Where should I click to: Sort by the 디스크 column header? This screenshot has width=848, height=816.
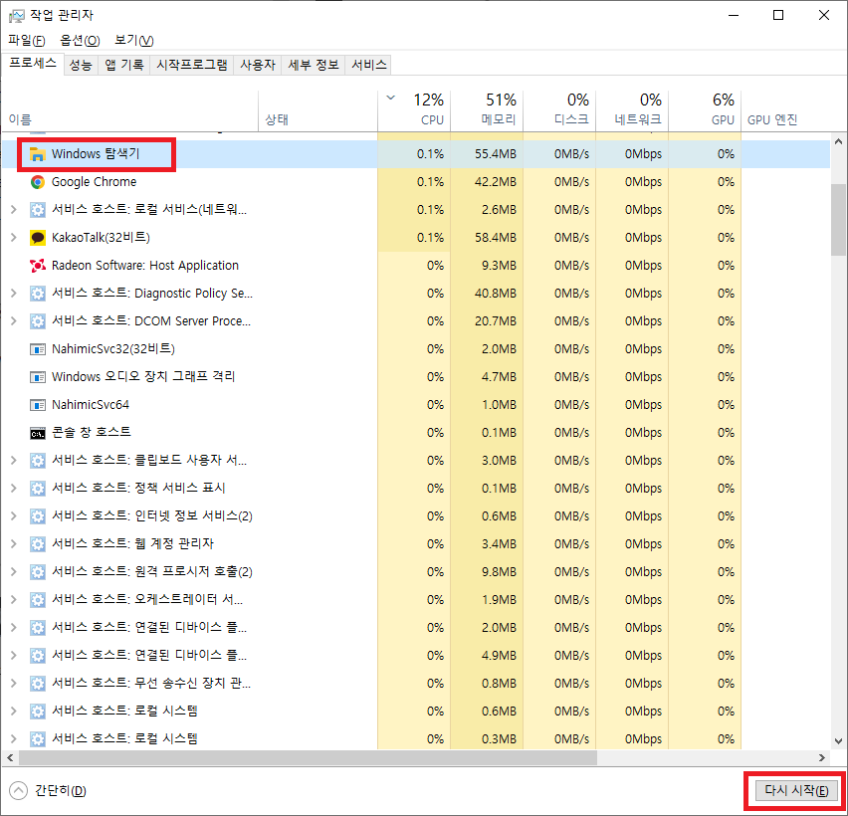pyautogui.click(x=559, y=109)
